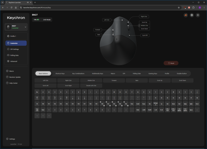Open Receiver Update in sidebar
207x149 pixels.
coord(13,77)
